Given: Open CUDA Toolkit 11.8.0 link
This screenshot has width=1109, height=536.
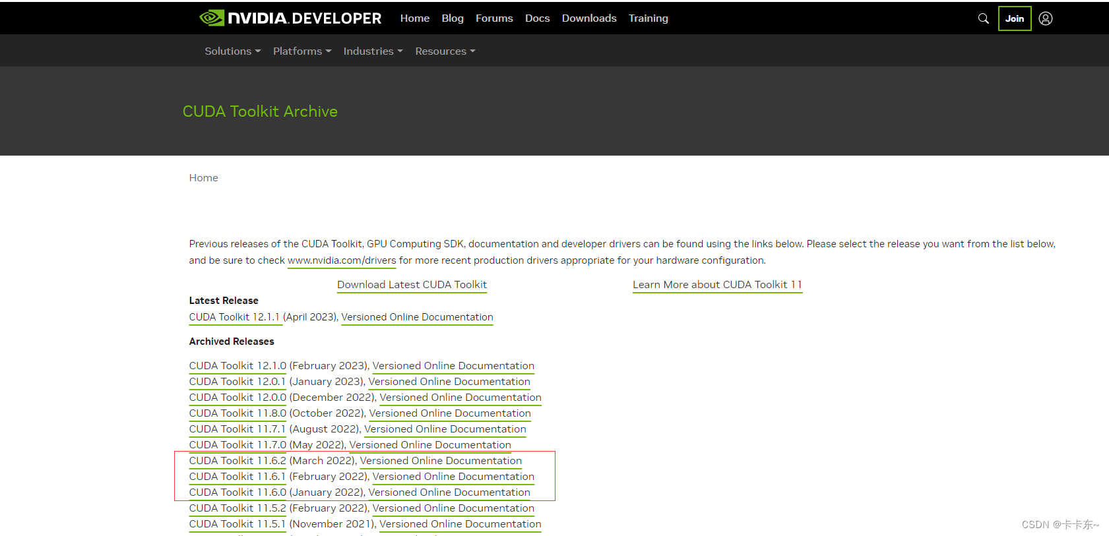Looking at the screenshot, I should pyautogui.click(x=238, y=413).
